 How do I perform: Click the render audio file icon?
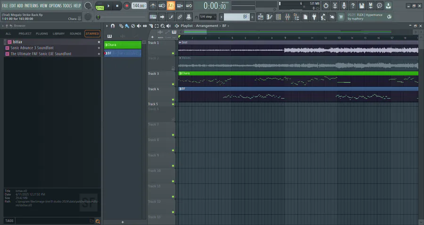pyautogui.click(x=371, y=6)
